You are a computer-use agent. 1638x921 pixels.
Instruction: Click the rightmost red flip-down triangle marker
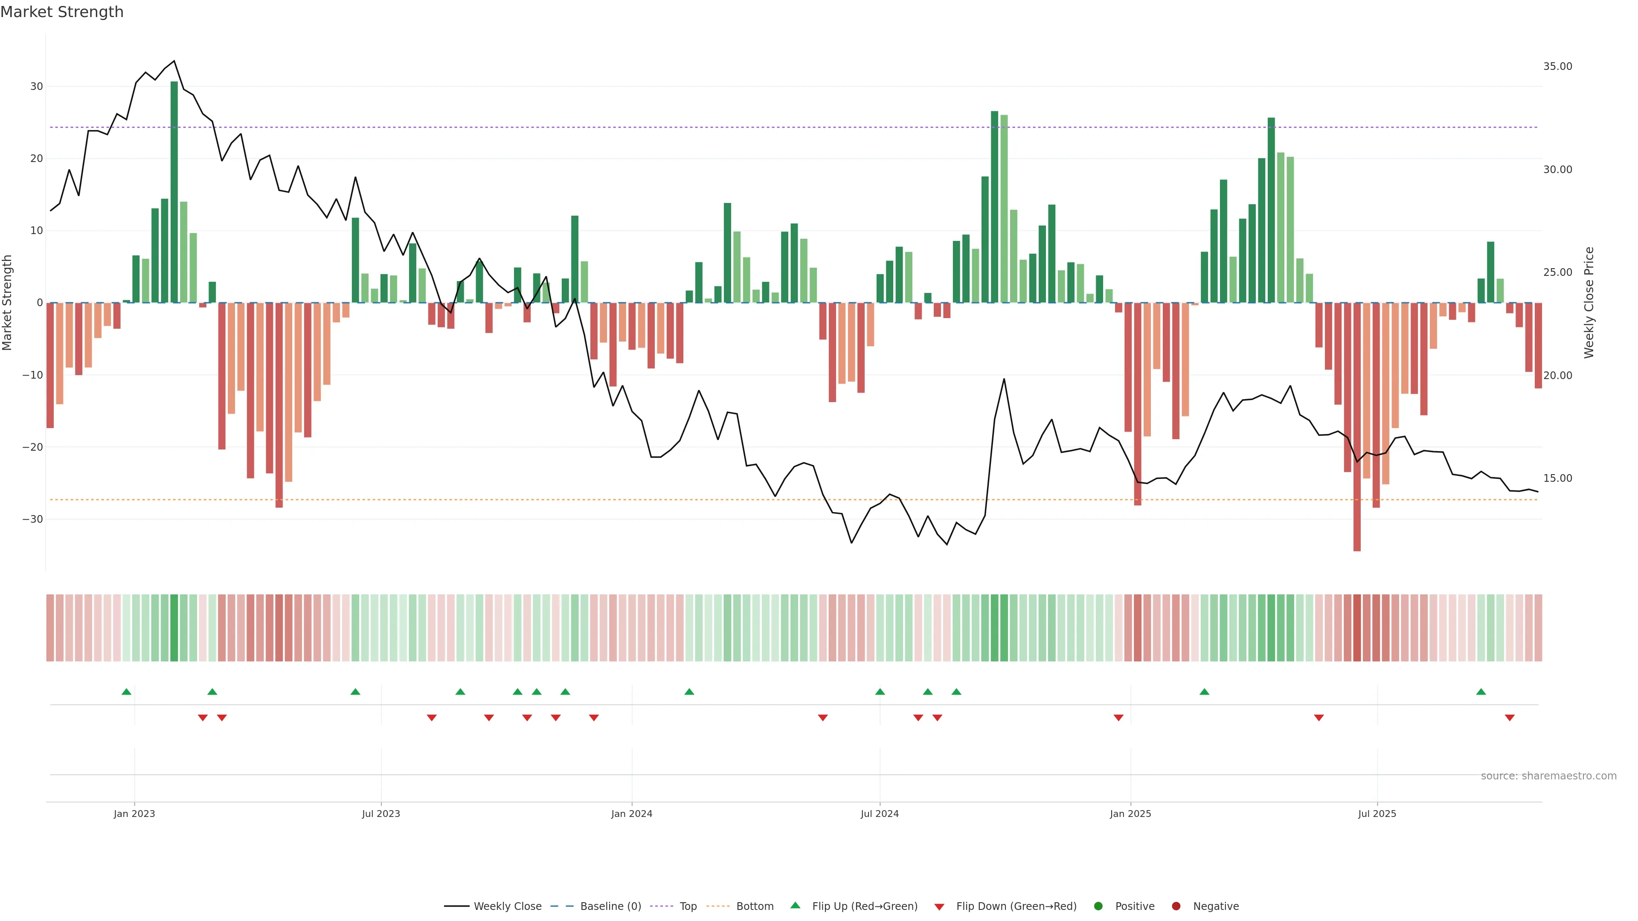[1510, 718]
